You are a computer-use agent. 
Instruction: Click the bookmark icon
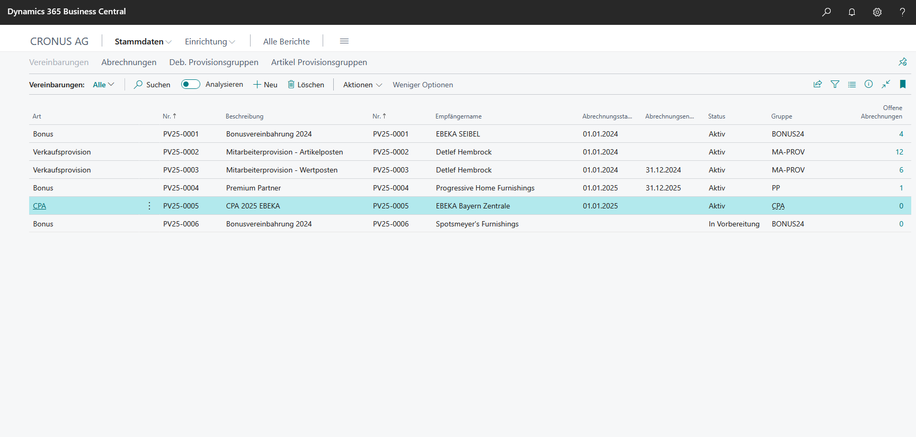click(x=903, y=84)
